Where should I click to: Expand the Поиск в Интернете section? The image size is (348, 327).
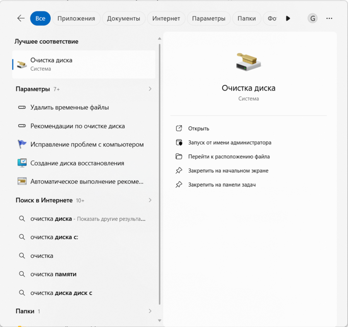[150, 200]
